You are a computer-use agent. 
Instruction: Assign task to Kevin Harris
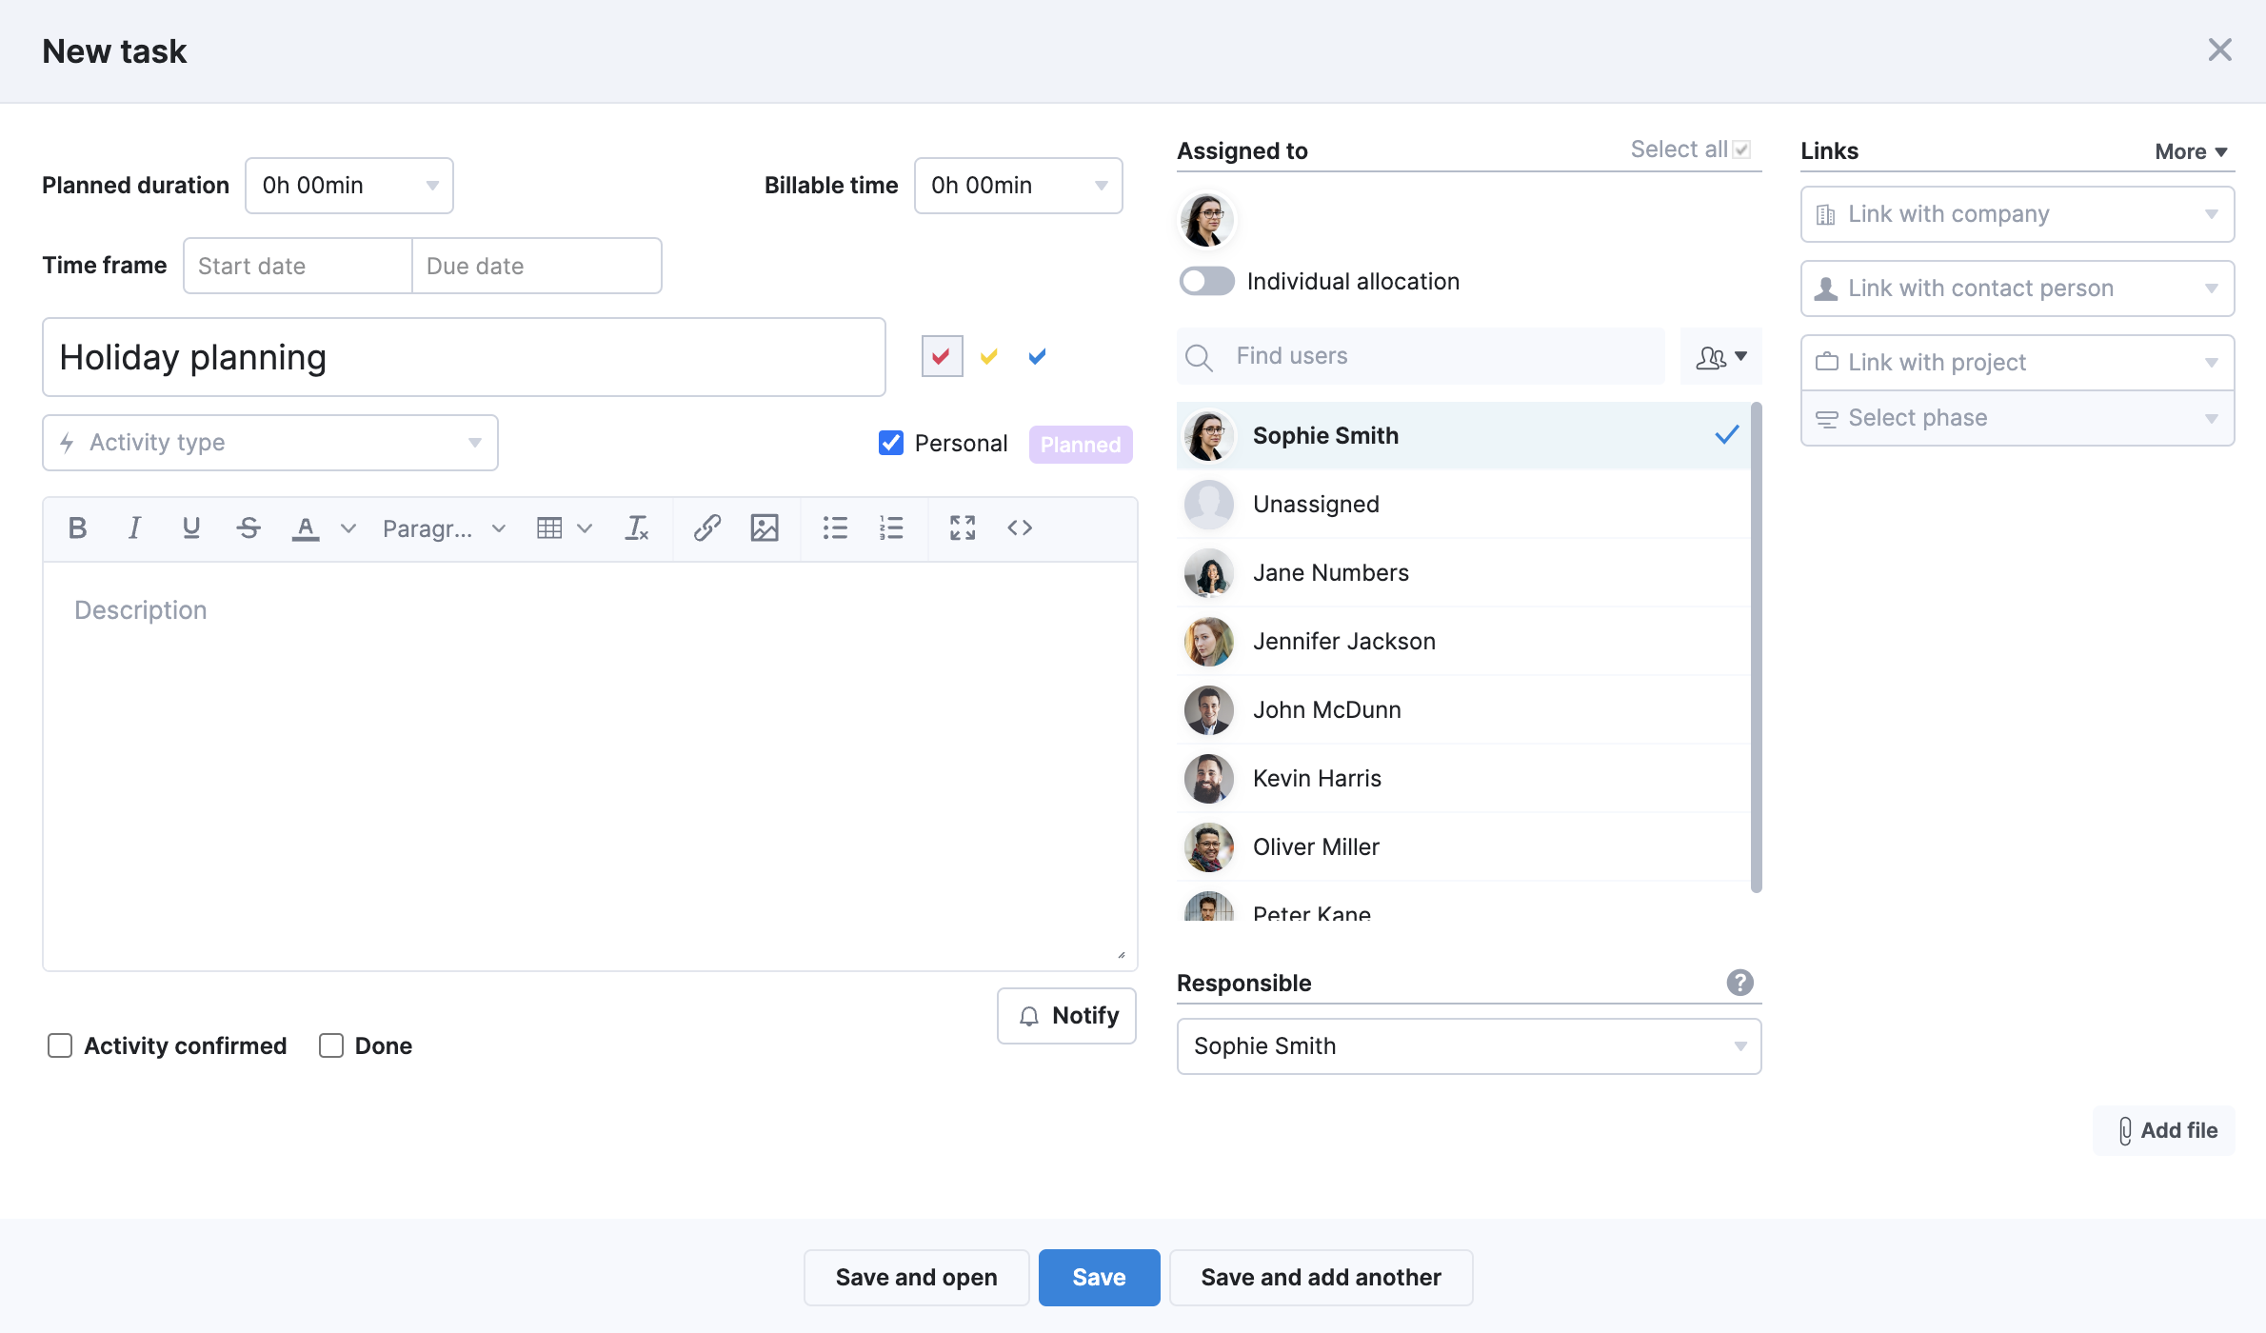coord(1463,779)
